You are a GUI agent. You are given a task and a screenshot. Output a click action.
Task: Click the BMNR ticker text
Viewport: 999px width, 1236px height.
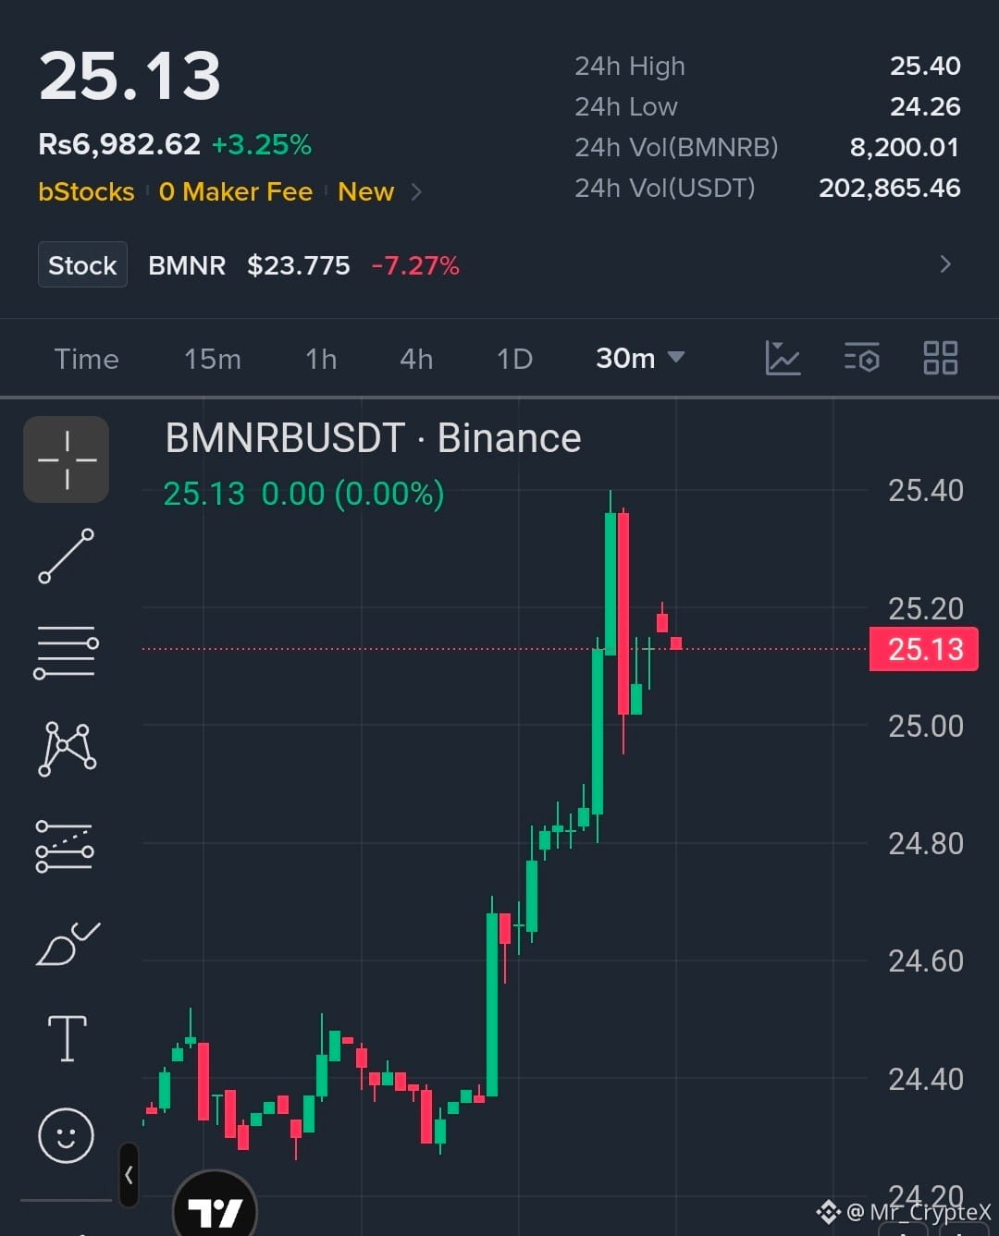(x=187, y=265)
